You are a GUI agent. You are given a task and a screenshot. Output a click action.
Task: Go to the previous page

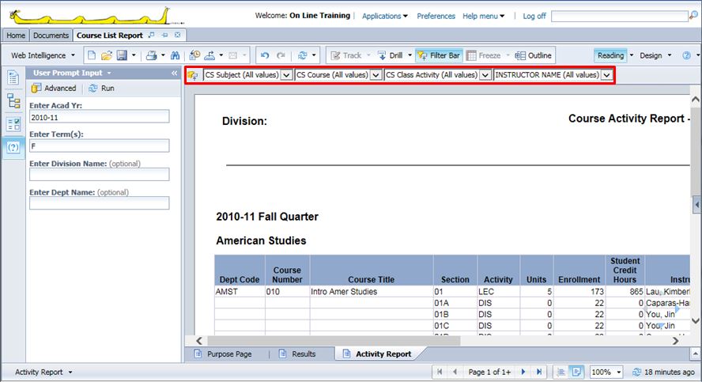tap(455, 372)
